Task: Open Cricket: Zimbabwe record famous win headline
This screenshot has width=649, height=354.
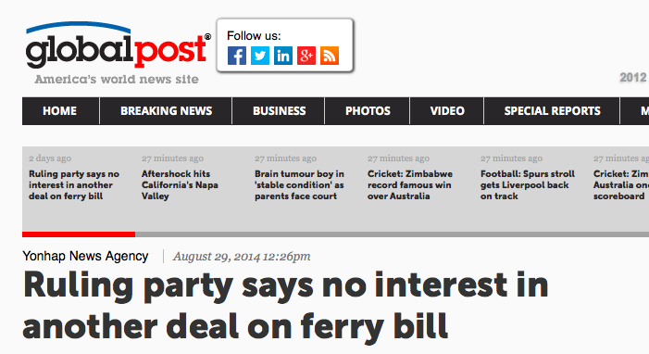Action: (410, 184)
